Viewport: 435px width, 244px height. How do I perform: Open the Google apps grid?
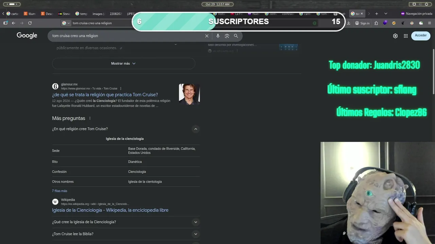click(406, 36)
